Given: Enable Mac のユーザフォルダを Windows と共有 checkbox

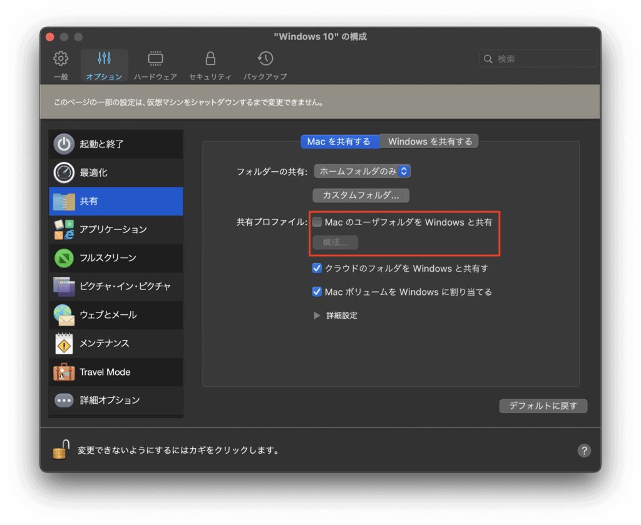Looking at the screenshot, I should (317, 222).
